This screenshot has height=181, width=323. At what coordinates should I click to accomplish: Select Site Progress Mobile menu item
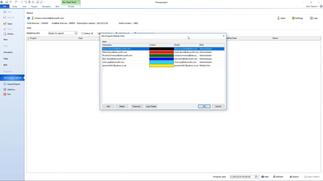click(12, 78)
